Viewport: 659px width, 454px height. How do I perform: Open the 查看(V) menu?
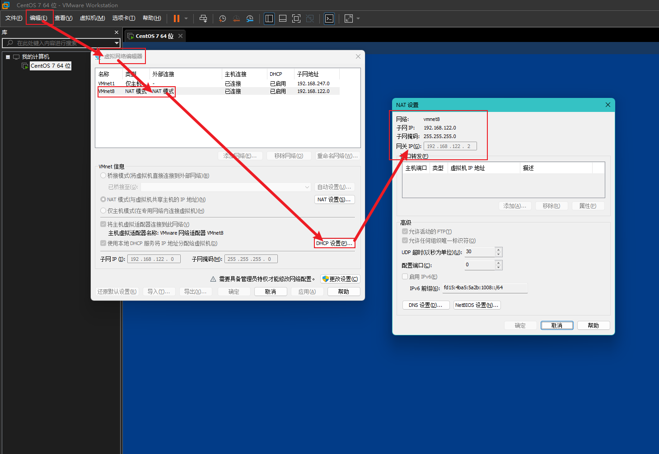point(63,18)
